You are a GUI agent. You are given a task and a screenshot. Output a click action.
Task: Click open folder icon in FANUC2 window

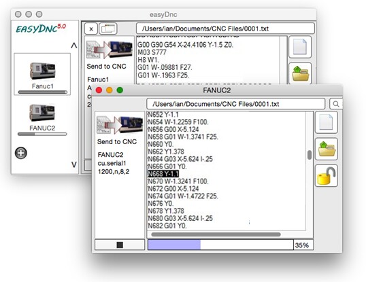pyautogui.click(x=327, y=149)
